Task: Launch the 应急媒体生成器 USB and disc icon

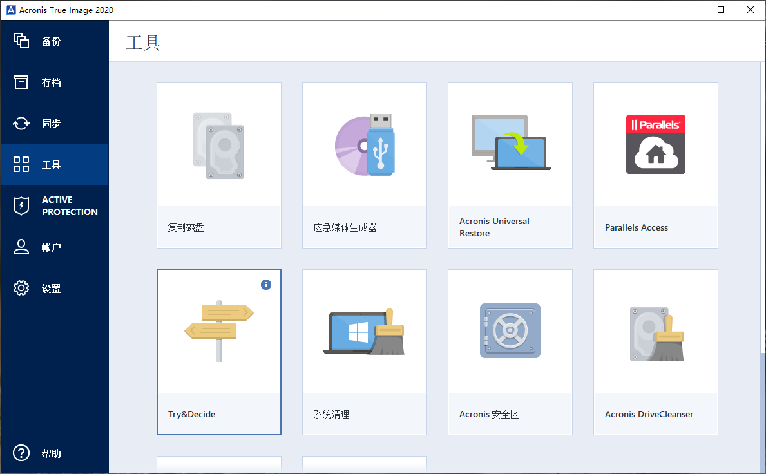Action: pos(365,146)
